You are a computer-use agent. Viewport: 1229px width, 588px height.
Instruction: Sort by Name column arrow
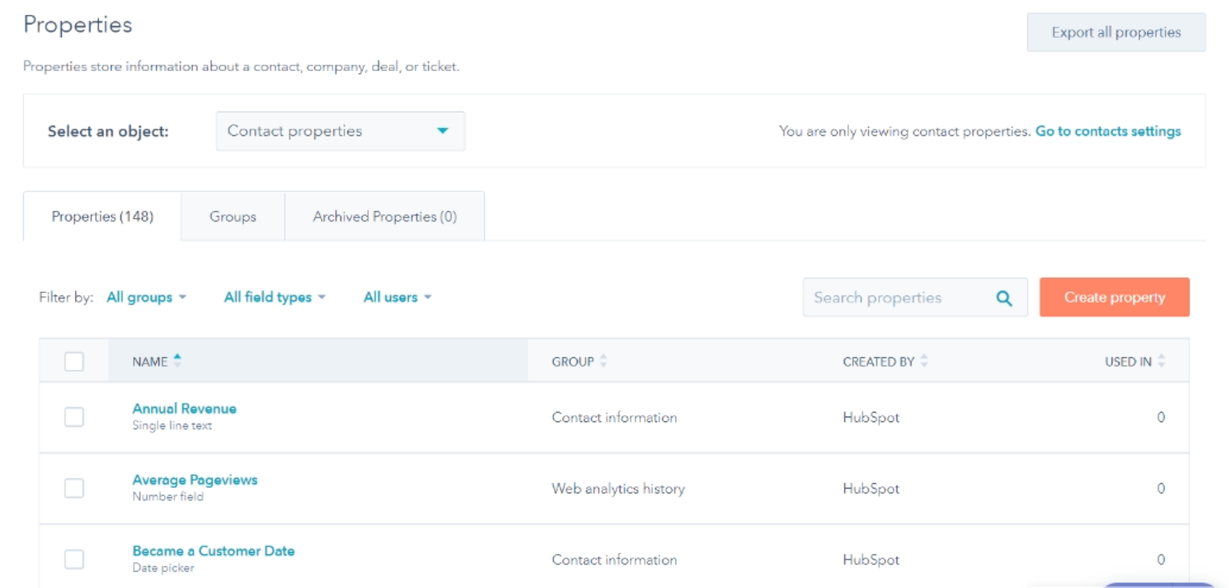tap(177, 361)
